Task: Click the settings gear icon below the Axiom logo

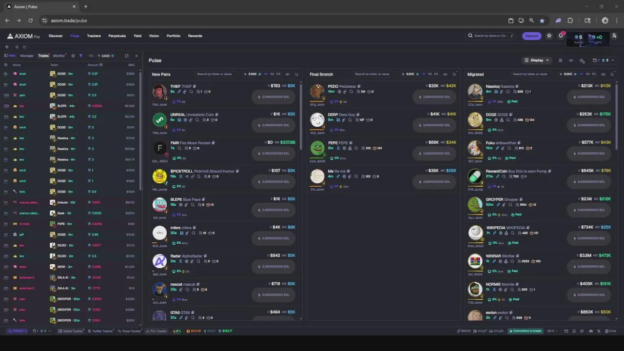Action: [7, 47]
